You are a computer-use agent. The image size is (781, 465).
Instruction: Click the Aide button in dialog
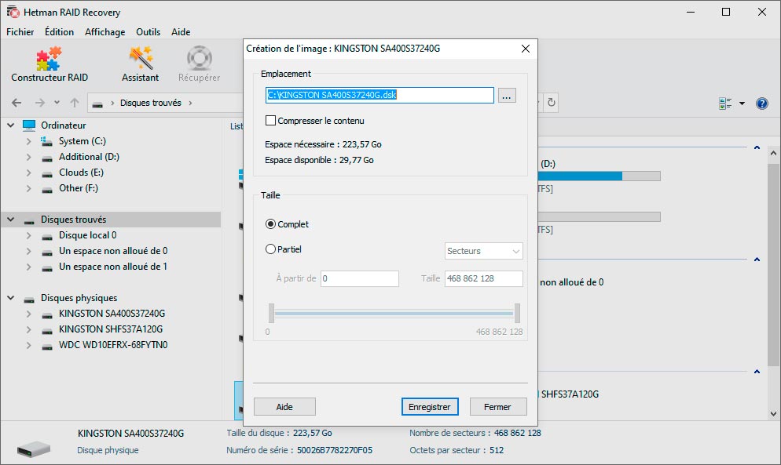pos(284,407)
